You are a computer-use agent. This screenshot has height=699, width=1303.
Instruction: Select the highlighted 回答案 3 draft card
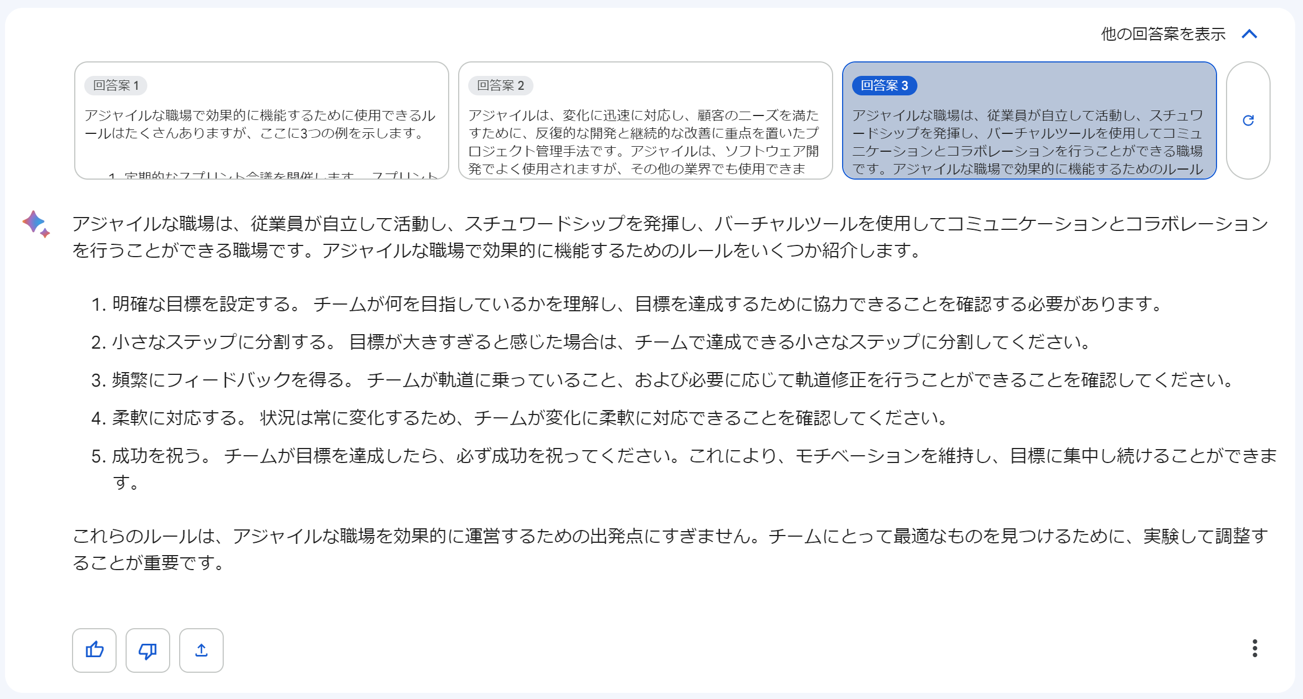[1030, 120]
